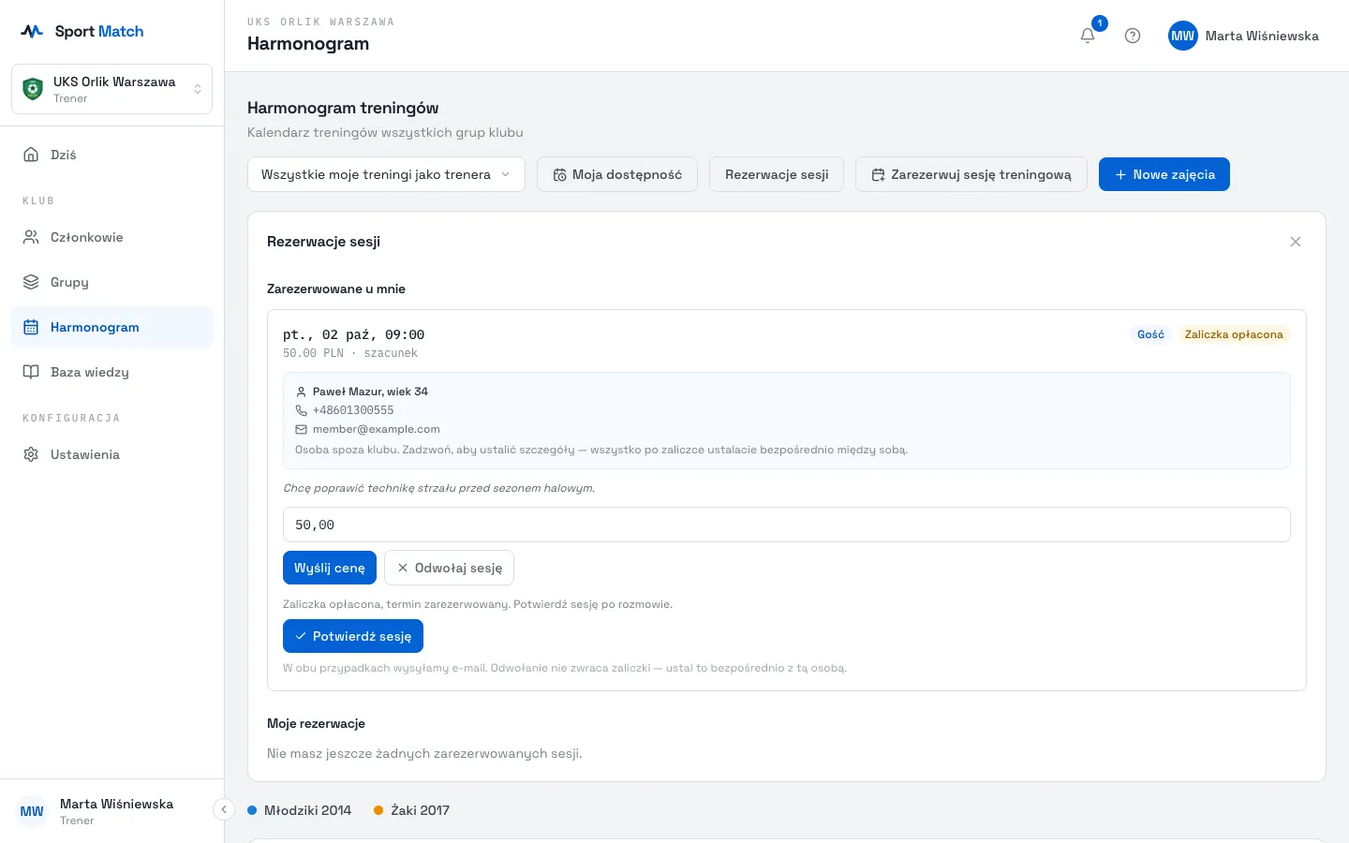The width and height of the screenshot is (1349, 843).
Task: Click the MW avatar in the sidebar footer
Action: [32, 811]
